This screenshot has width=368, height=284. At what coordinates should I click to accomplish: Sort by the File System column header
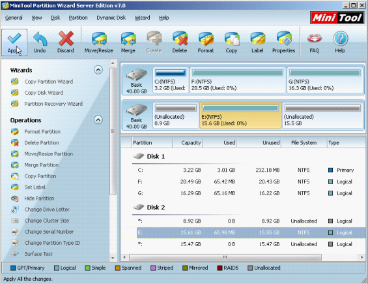point(304,142)
